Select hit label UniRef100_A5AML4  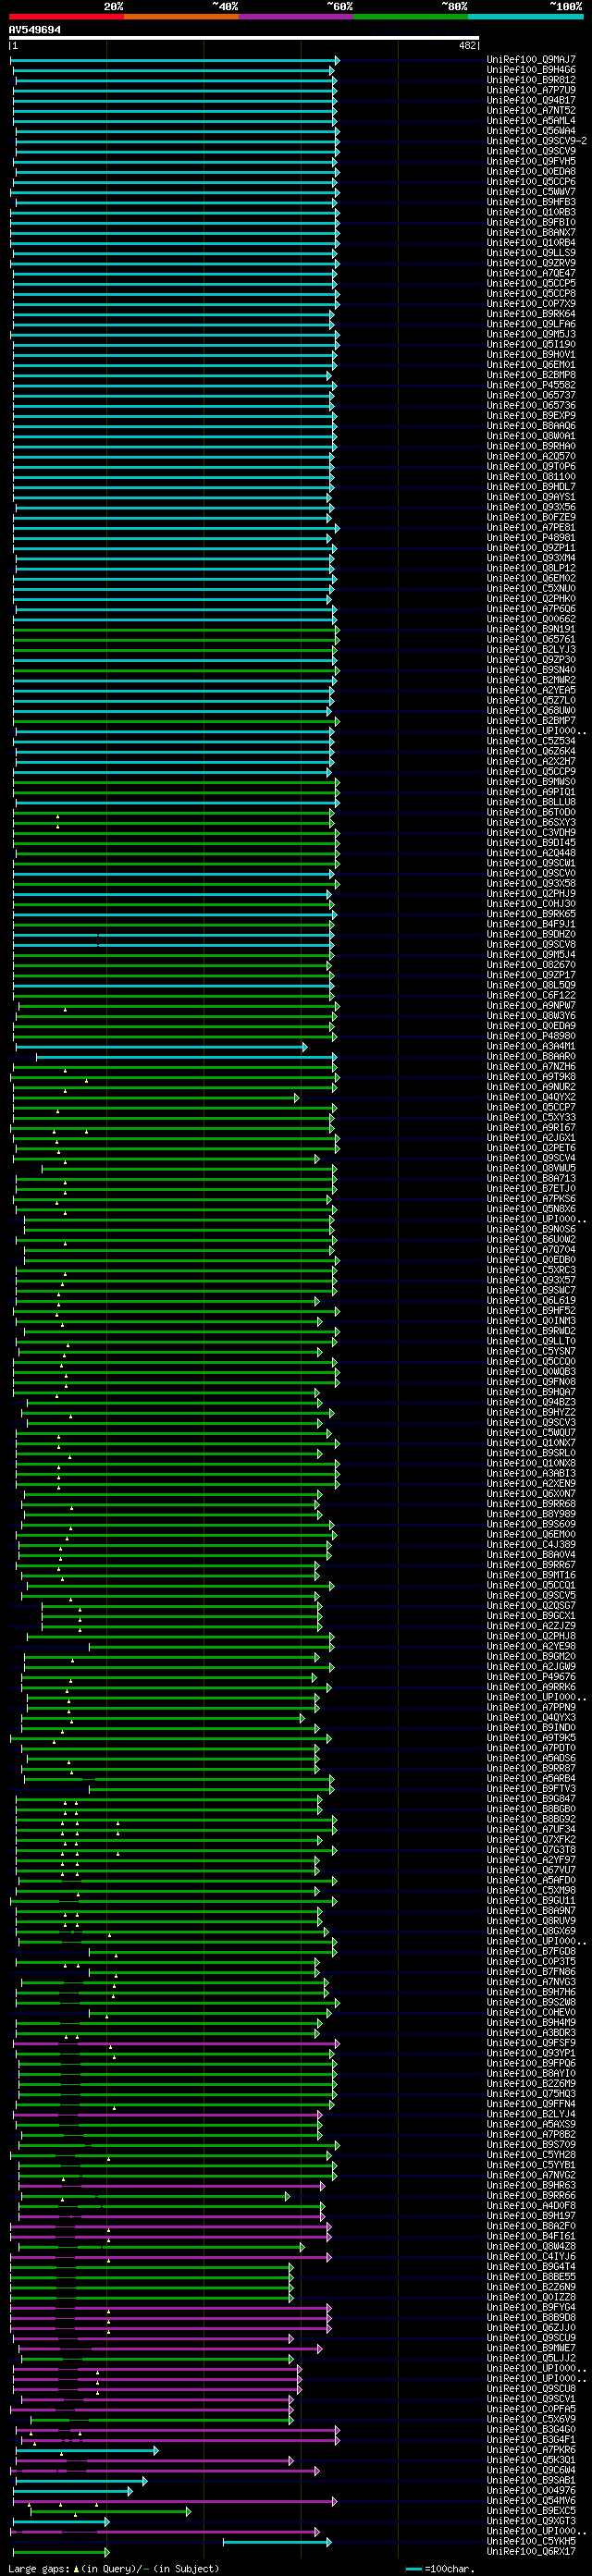tap(531, 121)
